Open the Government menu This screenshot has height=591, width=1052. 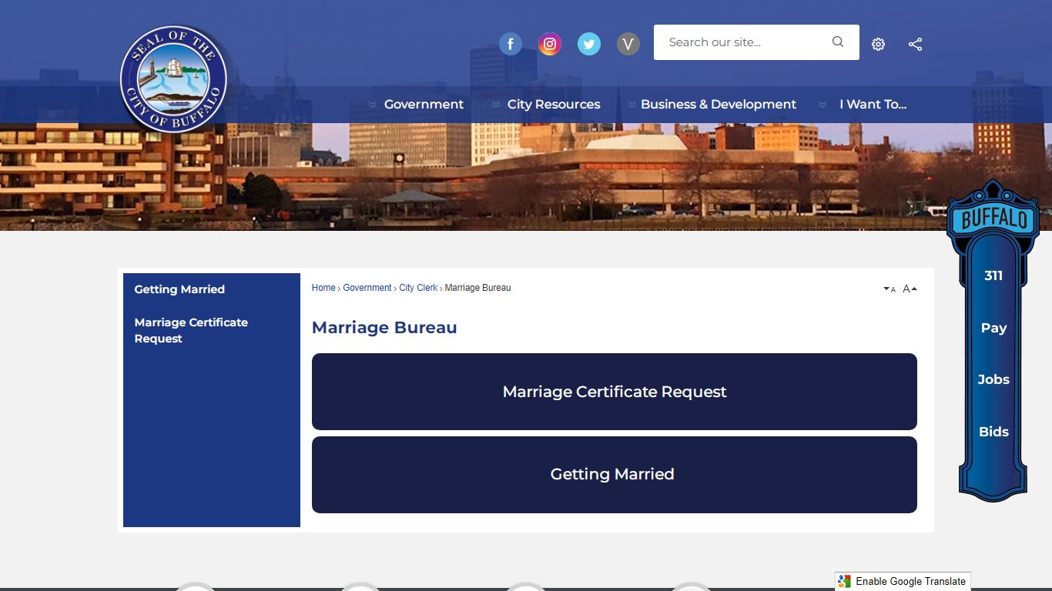(424, 105)
